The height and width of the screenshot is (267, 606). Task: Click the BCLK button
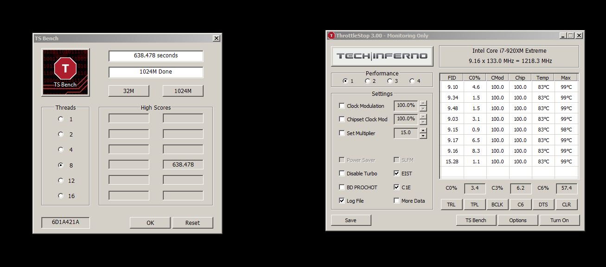click(x=498, y=205)
